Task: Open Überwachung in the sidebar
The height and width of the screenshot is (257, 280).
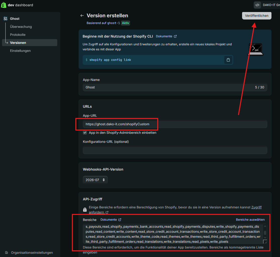Action: (x=21, y=27)
